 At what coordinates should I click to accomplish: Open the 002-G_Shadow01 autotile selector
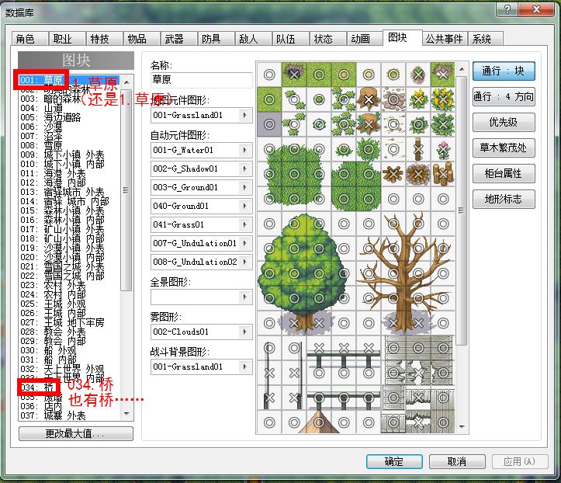tap(202, 169)
